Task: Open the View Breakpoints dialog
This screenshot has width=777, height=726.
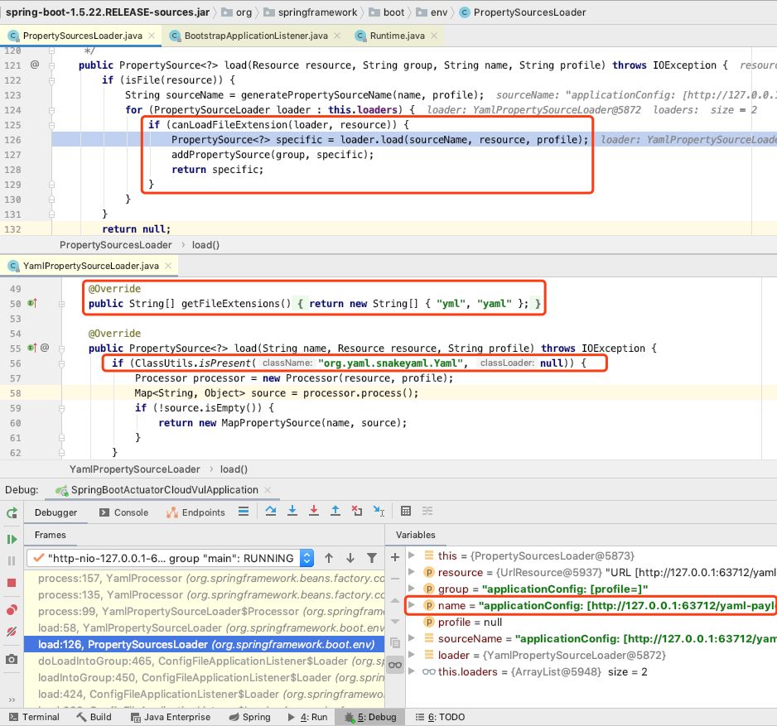Action: (11, 610)
